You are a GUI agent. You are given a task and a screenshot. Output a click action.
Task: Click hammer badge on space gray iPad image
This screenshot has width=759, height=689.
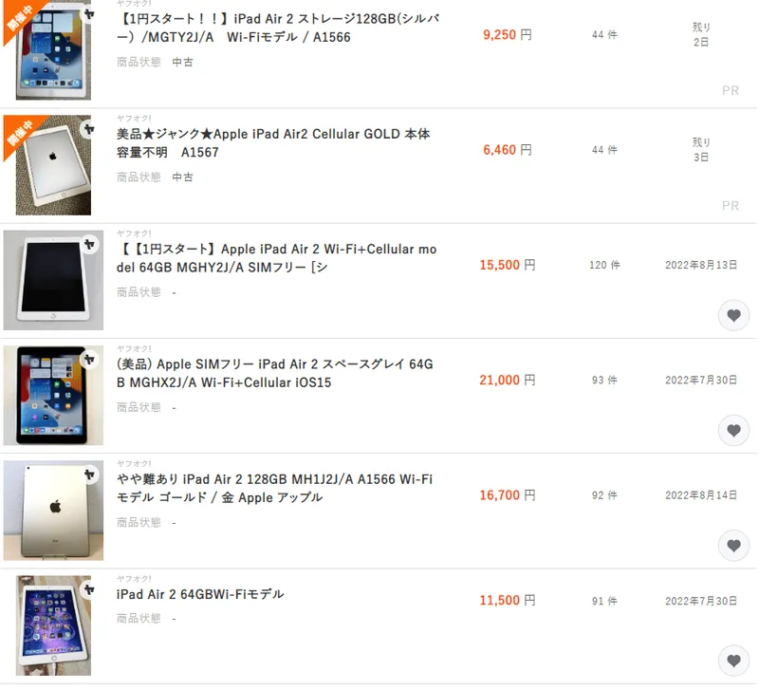tap(88, 360)
